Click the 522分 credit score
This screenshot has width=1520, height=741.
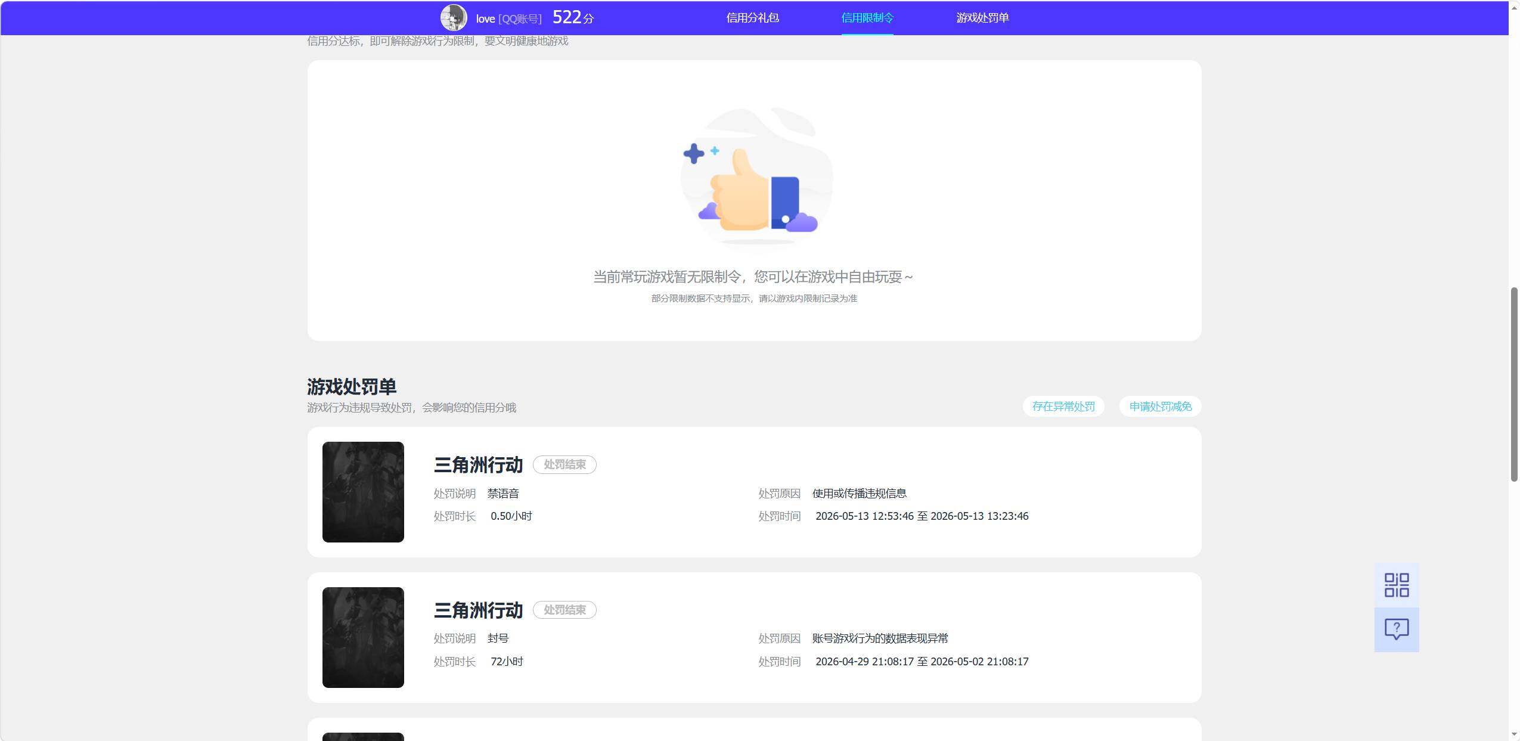pyautogui.click(x=573, y=17)
